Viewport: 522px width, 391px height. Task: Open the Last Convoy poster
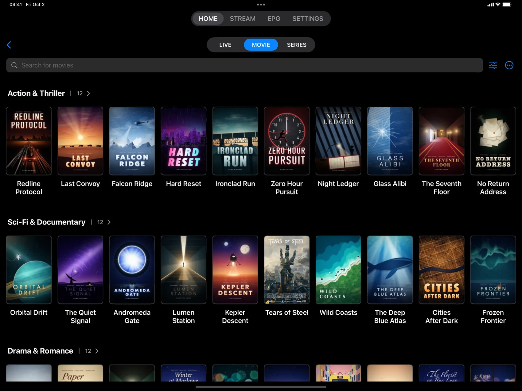click(80, 141)
